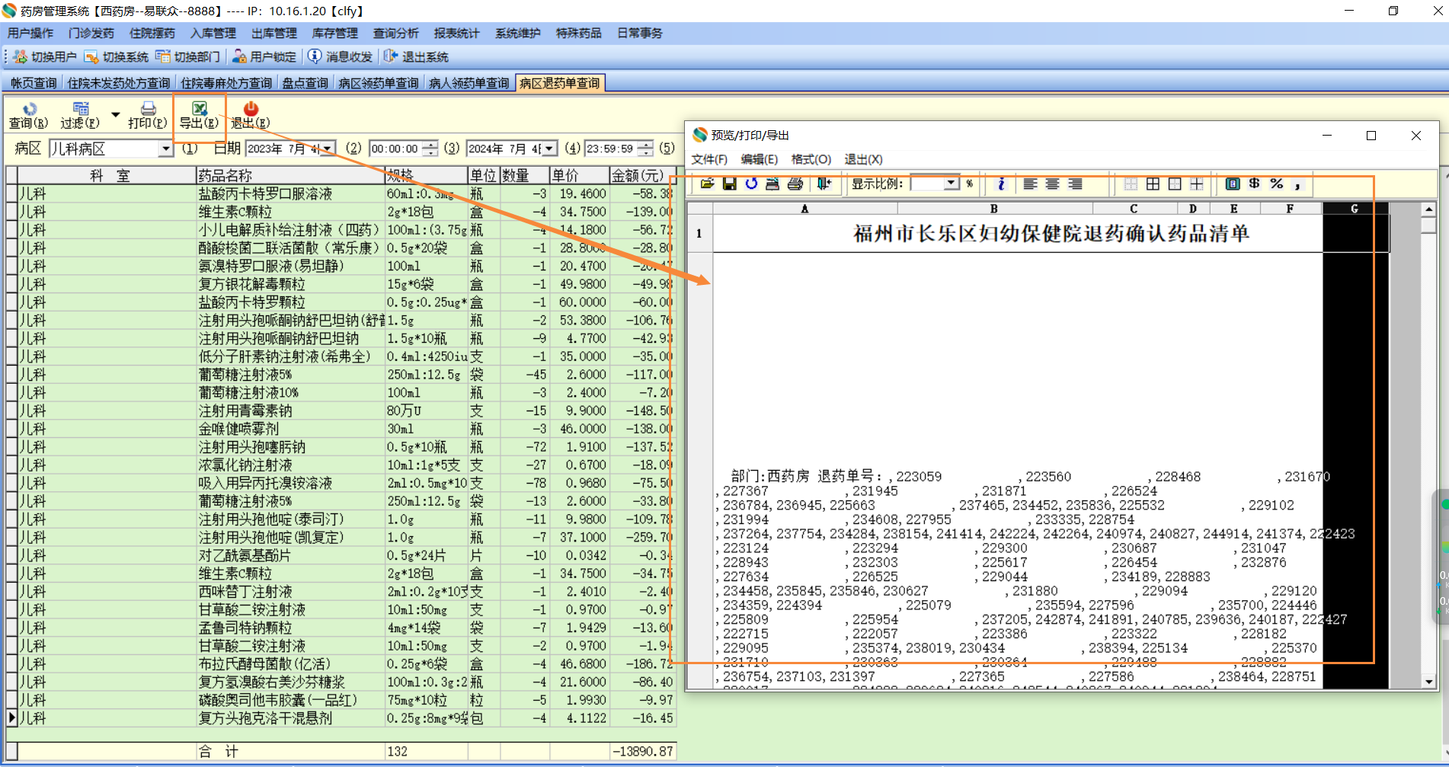The height and width of the screenshot is (767, 1449).
Task: Open the start date dropdown showing 2023年
Action: pos(327,149)
